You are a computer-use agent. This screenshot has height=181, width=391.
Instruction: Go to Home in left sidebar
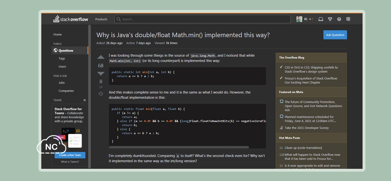coord(58,35)
